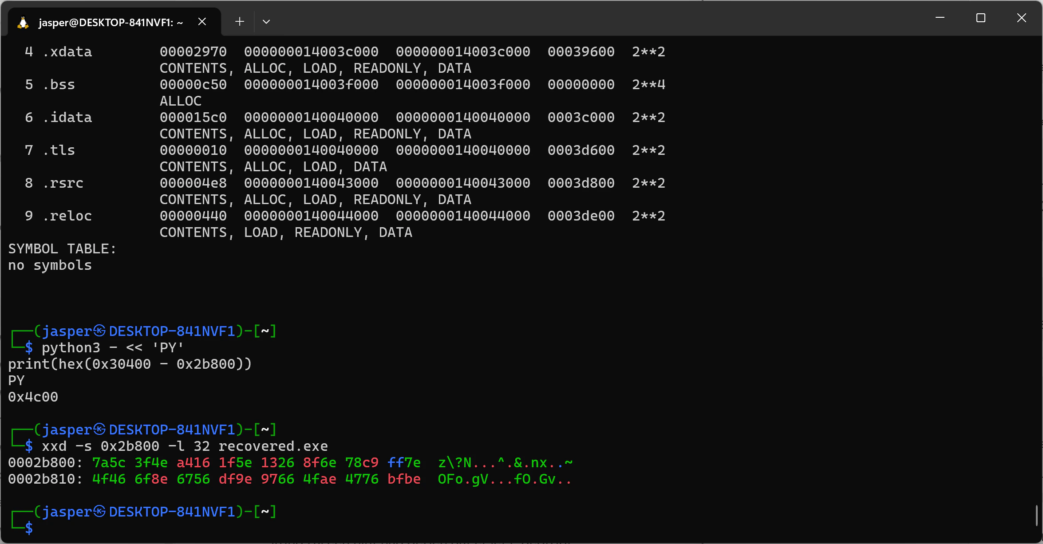The height and width of the screenshot is (544, 1043).
Task: Click the size value 000015c0
Action: pyautogui.click(x=193, y=118)
